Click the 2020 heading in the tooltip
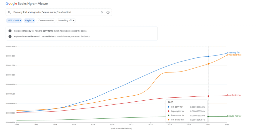 pos(171,102)
